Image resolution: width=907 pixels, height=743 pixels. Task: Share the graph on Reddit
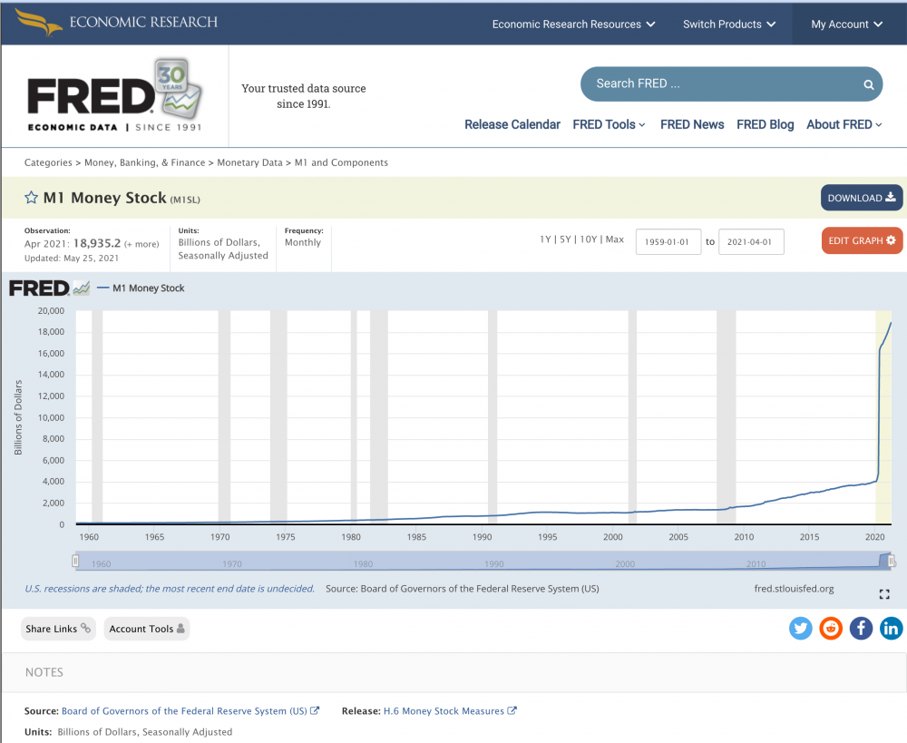click(831, 629)
